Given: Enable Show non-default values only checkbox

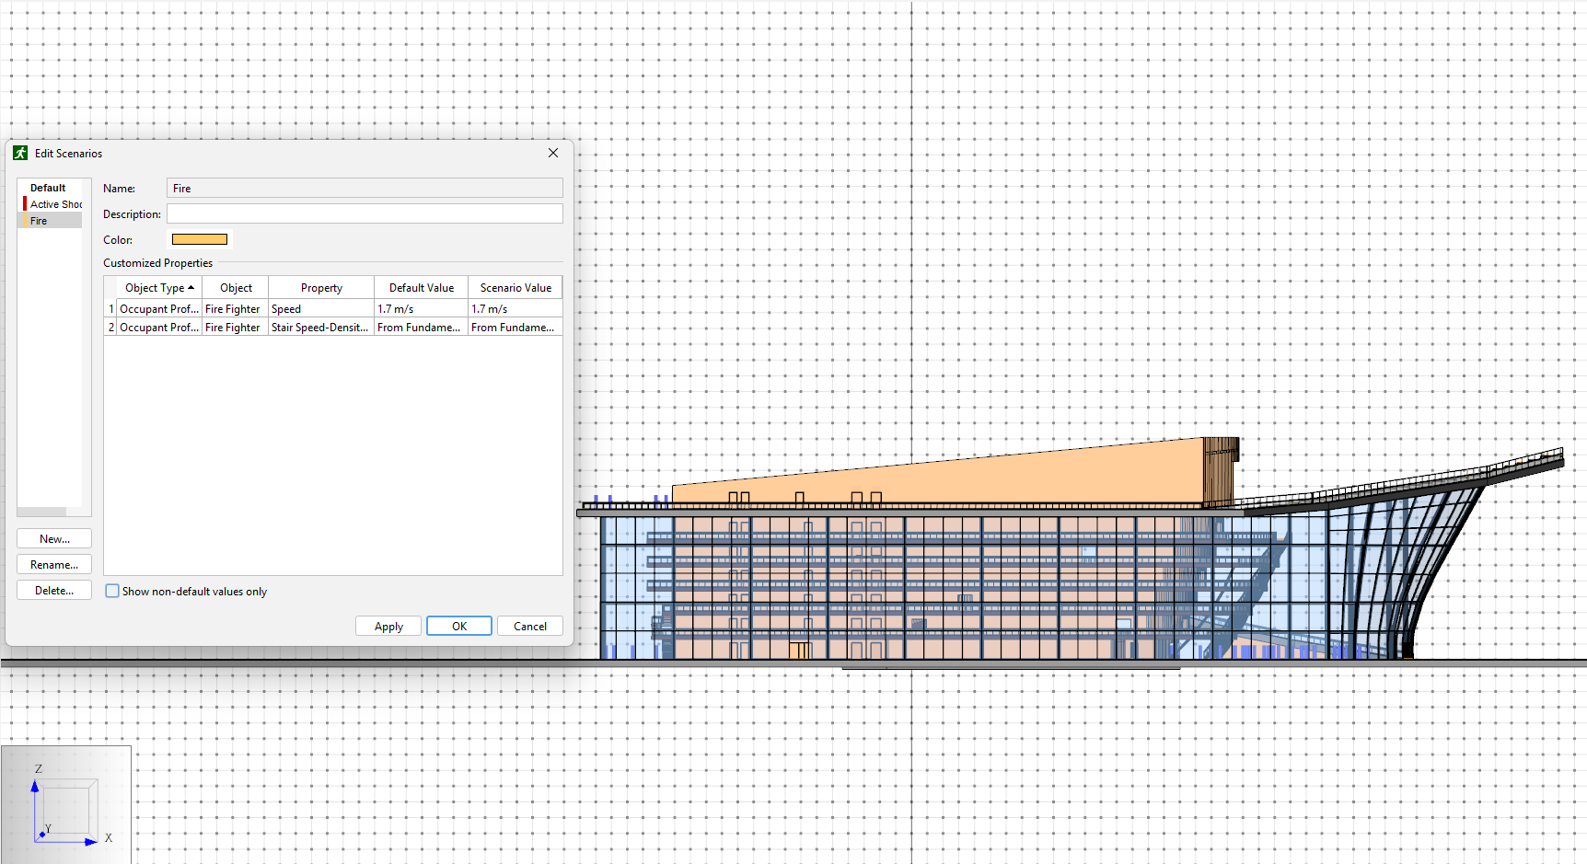Looking at the screenshot, I should point(112,592).
